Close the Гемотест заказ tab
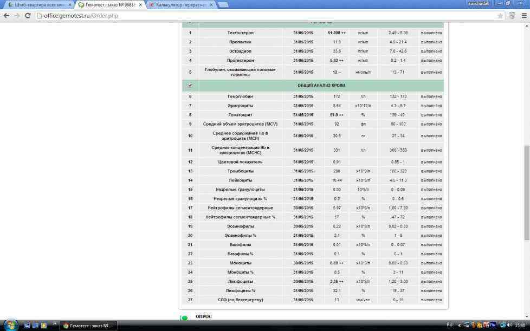Image resolution: width=530 pixels, height=331 pixels. tap(141, 5)
